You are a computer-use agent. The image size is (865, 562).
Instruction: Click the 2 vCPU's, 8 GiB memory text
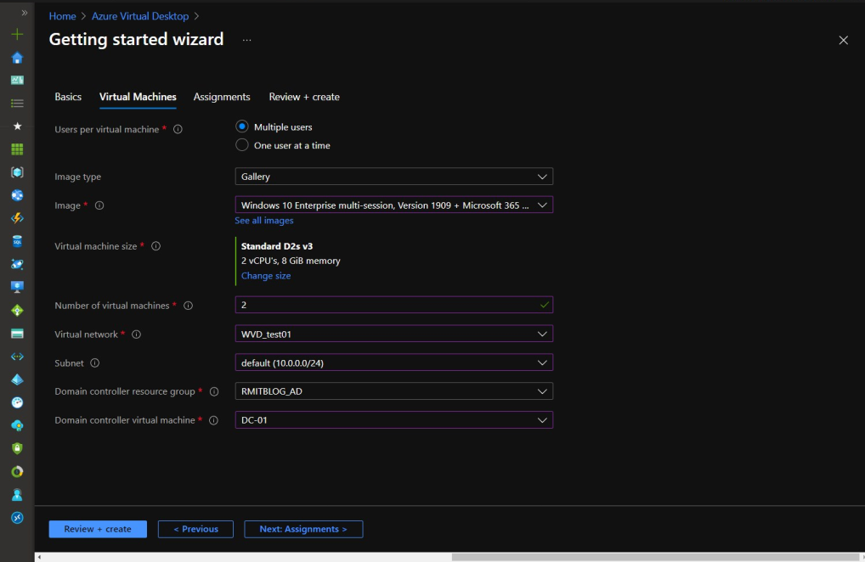pos(291,261)
